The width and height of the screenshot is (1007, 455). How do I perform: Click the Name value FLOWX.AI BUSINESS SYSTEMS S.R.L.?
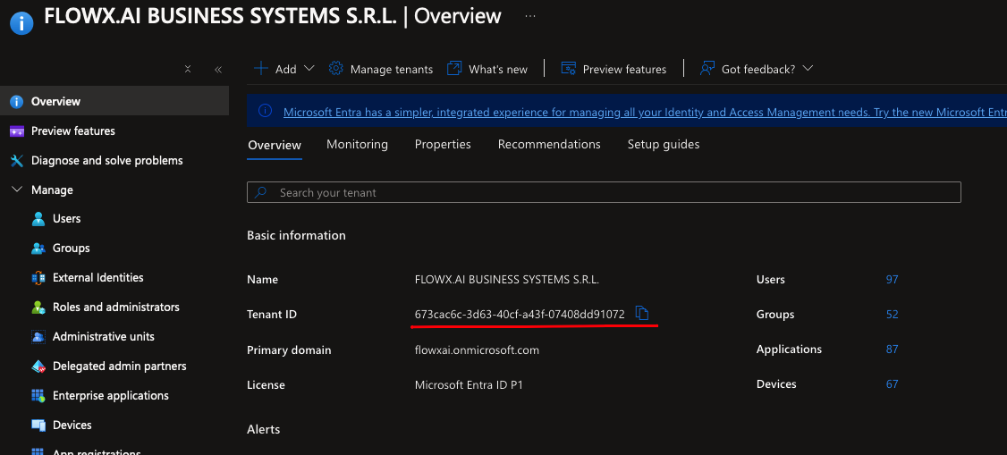(507, 280)
